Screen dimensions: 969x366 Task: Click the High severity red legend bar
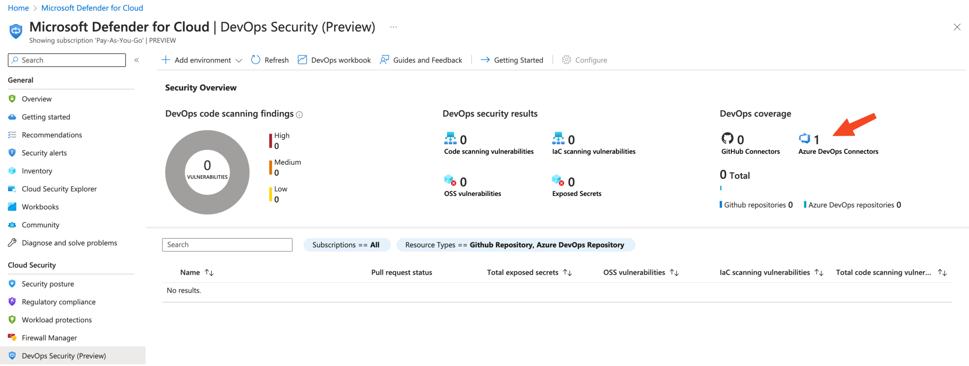(271, 141)
